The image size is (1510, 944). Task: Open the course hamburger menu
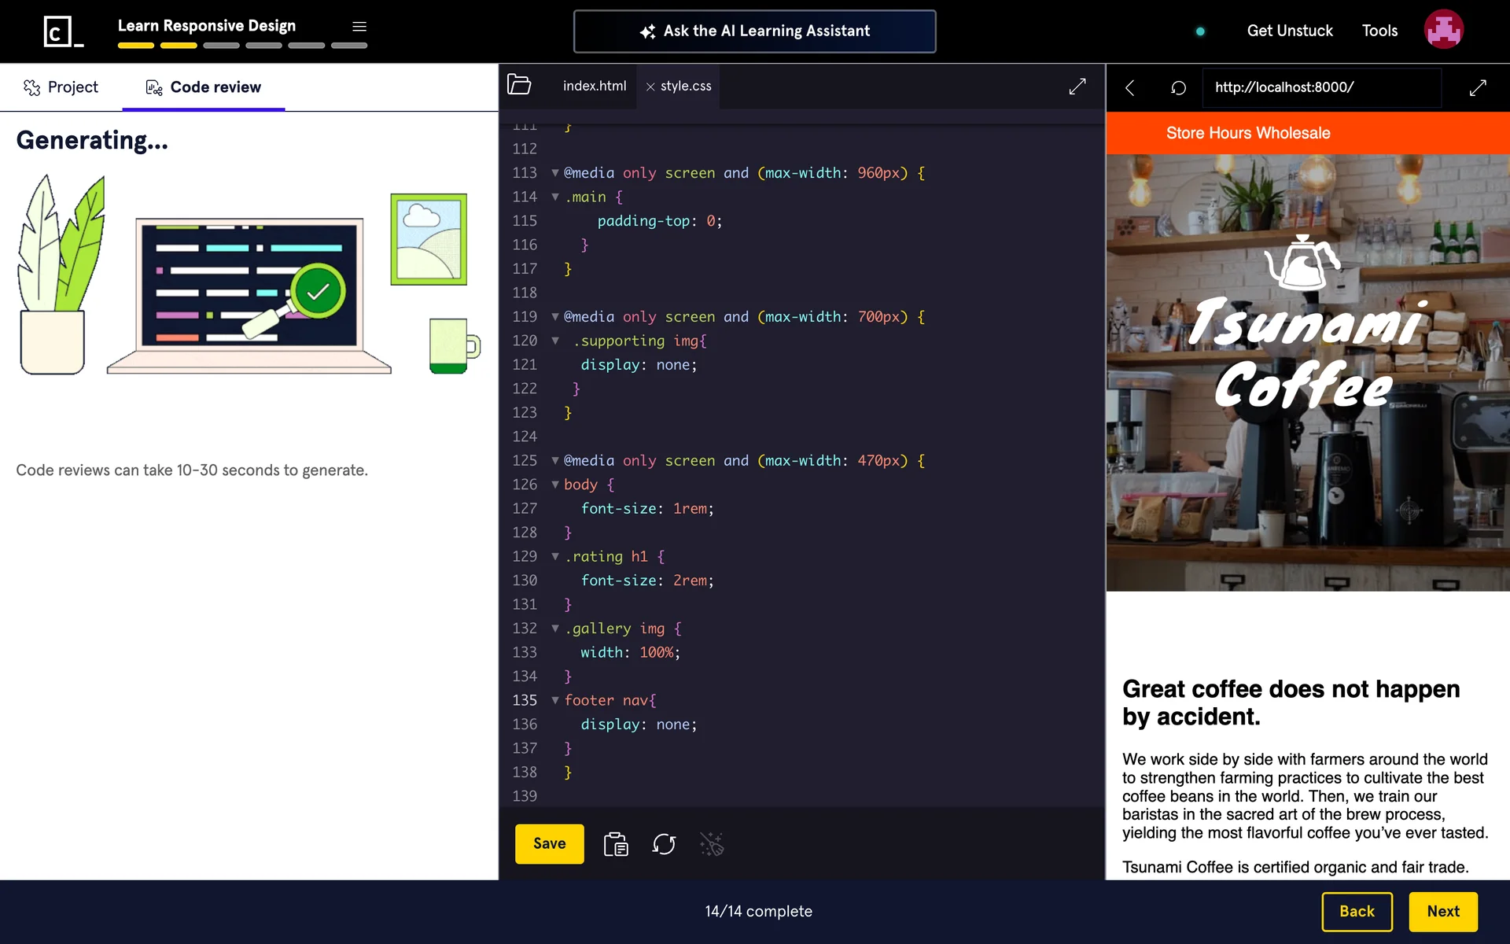tap(359, 27)
